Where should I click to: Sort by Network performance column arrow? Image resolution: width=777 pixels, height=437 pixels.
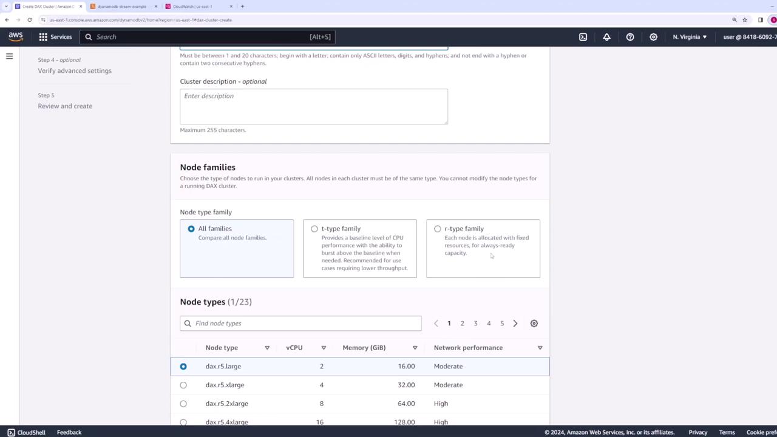pos(540,348)
